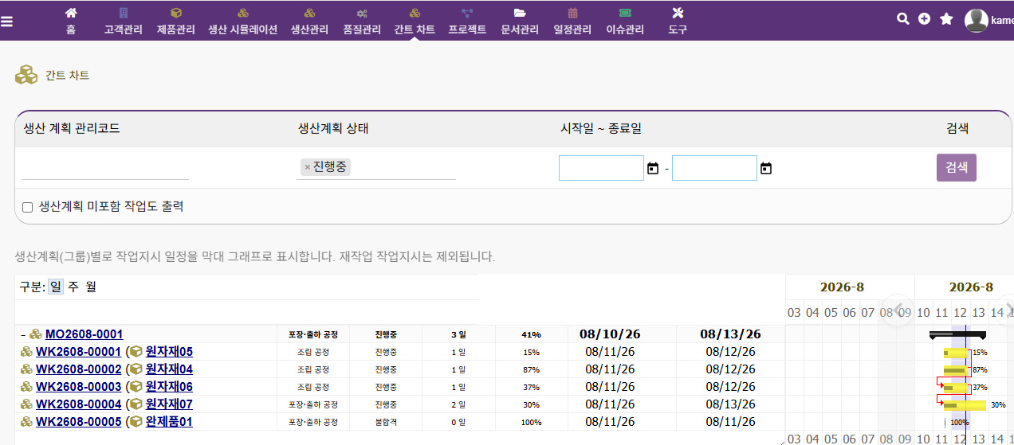Viewport: 1014px width, 445px height.
Task: Open the 생산계획 상태 selection box
Action: click(376, 167)
